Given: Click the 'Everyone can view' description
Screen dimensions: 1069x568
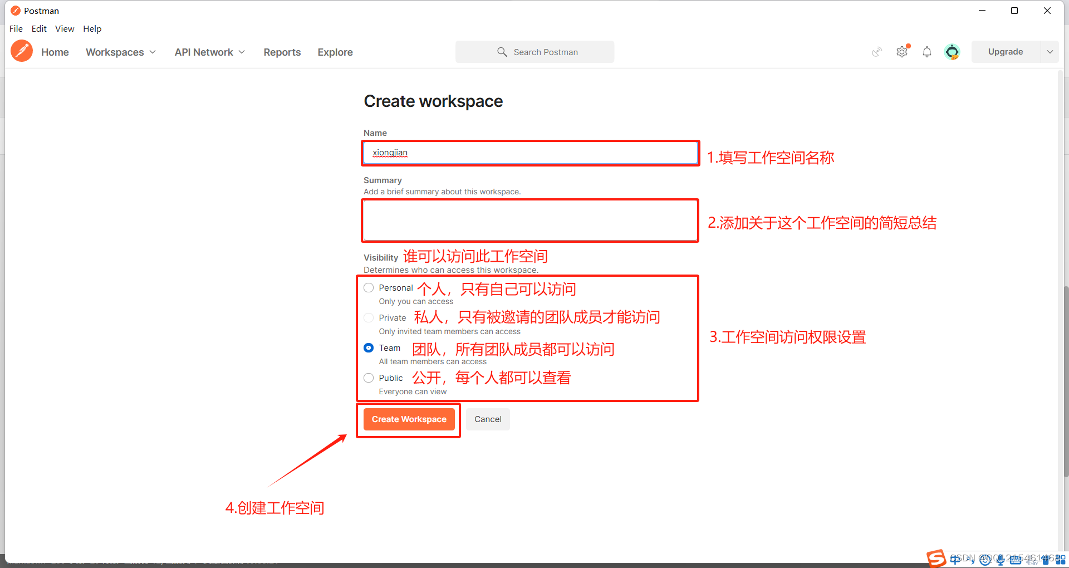Looking at the screenshot, I should click(413, 391).
